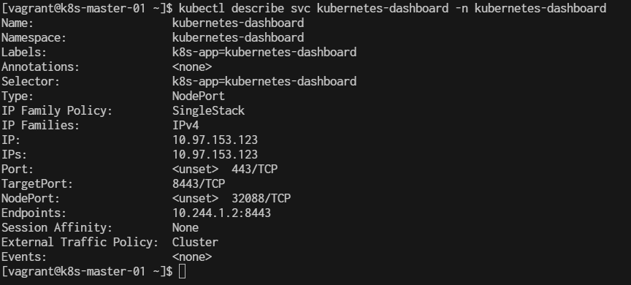The image size is (631, 285).
Task: Click the IPs value 10.97.153.123
Action: (x=215, y=155)
